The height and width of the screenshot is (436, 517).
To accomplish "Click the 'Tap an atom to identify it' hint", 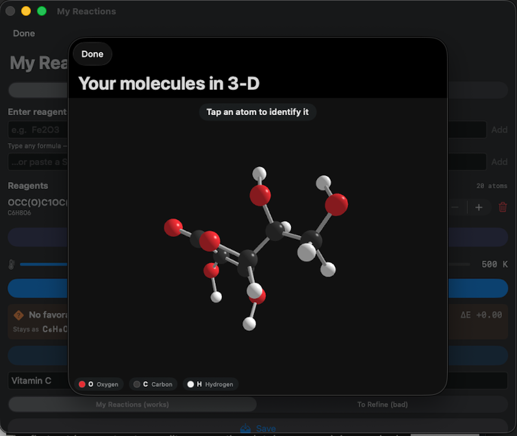I will 257,112.
